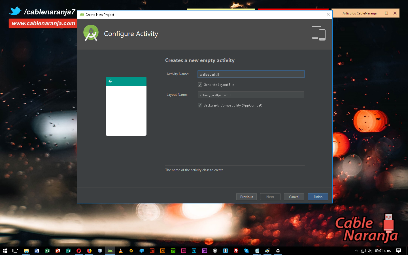Screen dimensions: 408x255
Task: Open the Action Center notifications icon
Action: 399,251
